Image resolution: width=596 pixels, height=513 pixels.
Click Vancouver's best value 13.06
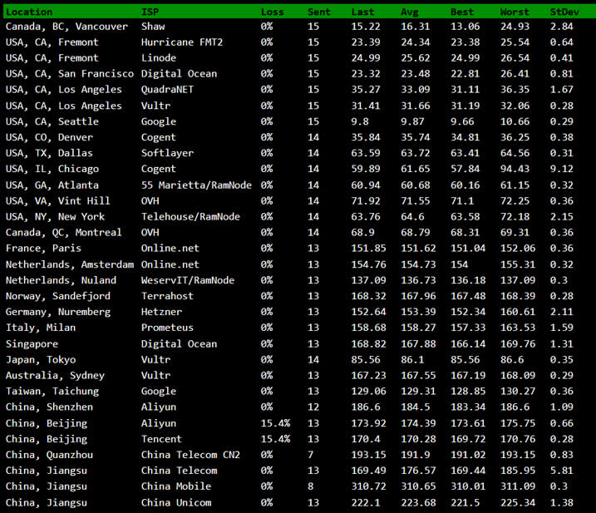(465, 27)
